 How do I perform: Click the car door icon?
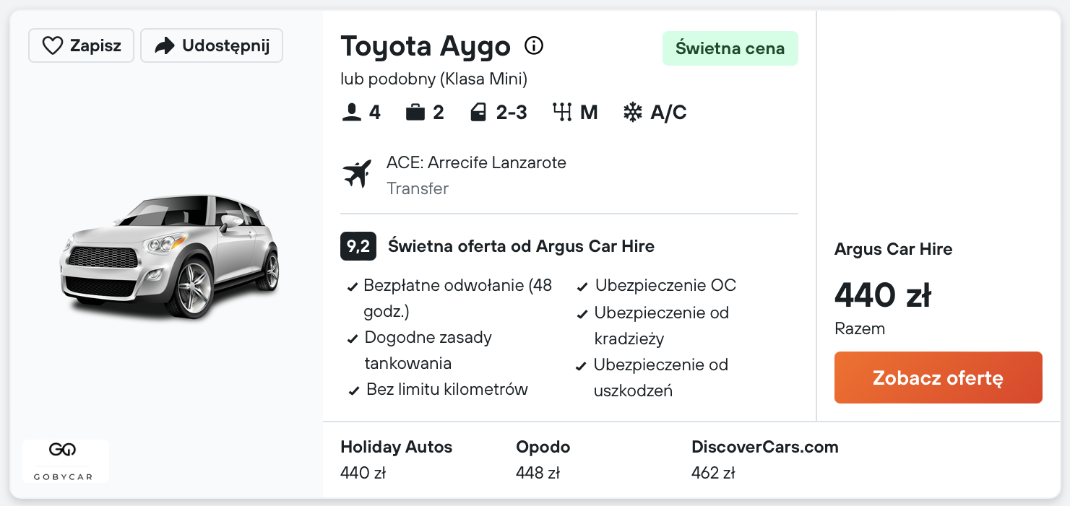[x=478, y=113]
